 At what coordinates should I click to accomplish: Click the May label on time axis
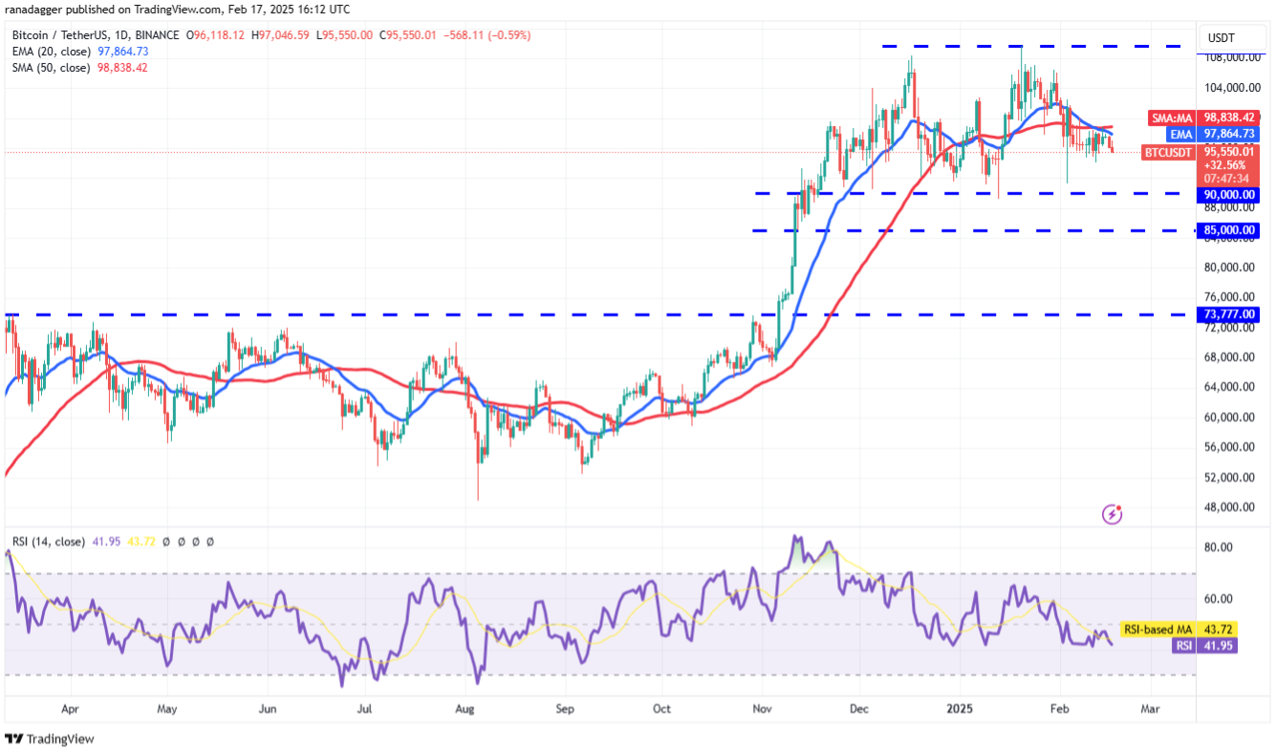click(167, 710)
